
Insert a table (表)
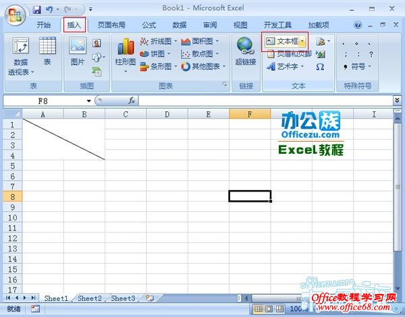[x=47, y=51]
